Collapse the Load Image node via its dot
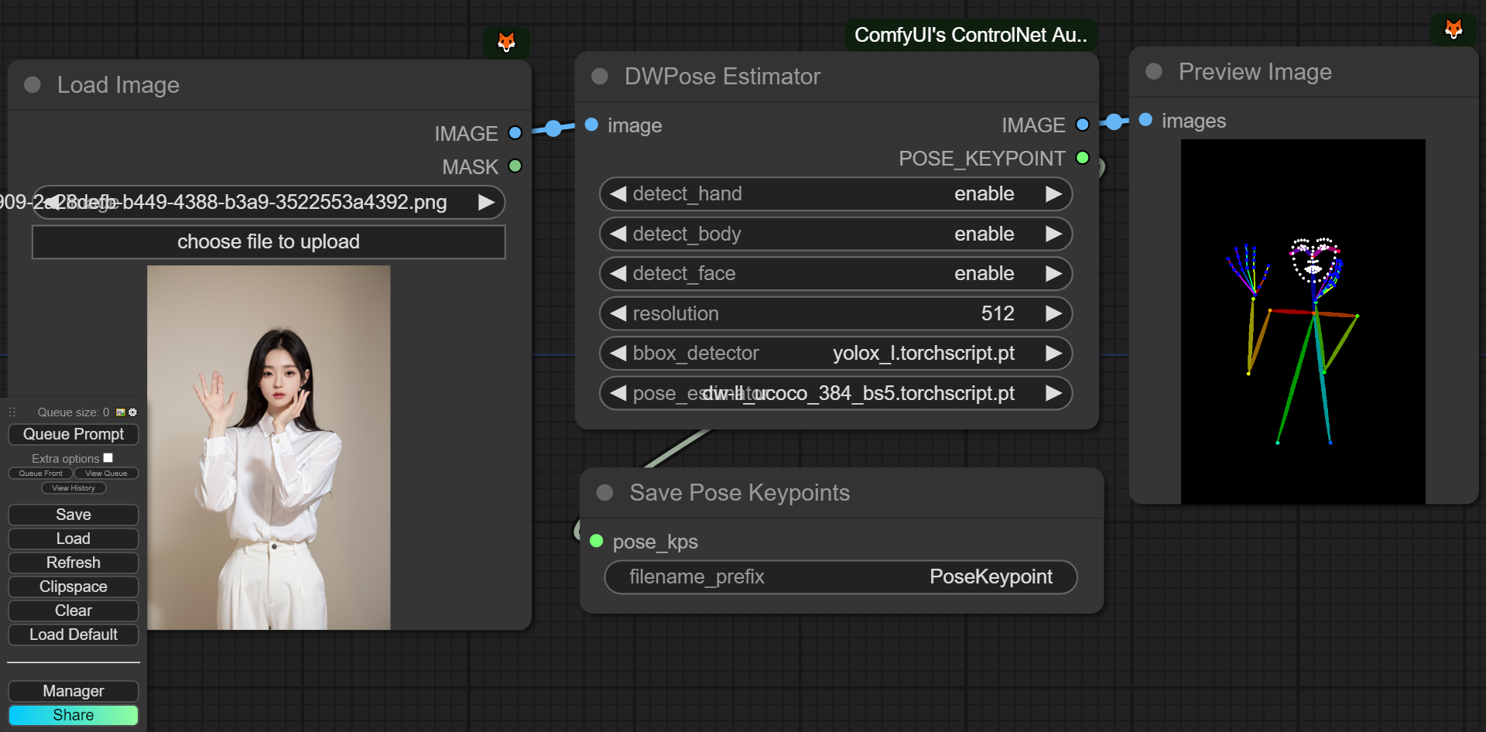Image resolution: width=1486 pixels, height=732 pixels. (33, 84)
